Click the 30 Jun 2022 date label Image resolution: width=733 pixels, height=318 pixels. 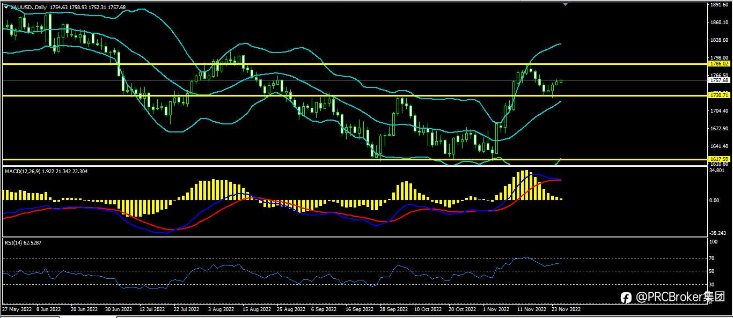pyautogui.click(x=118, y=309)
